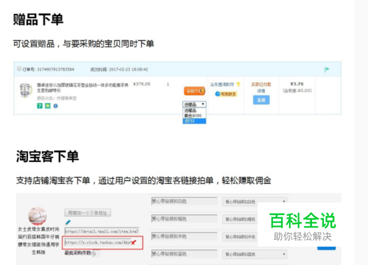
Task: Click the belt product name caption
Action: [38, 241]
